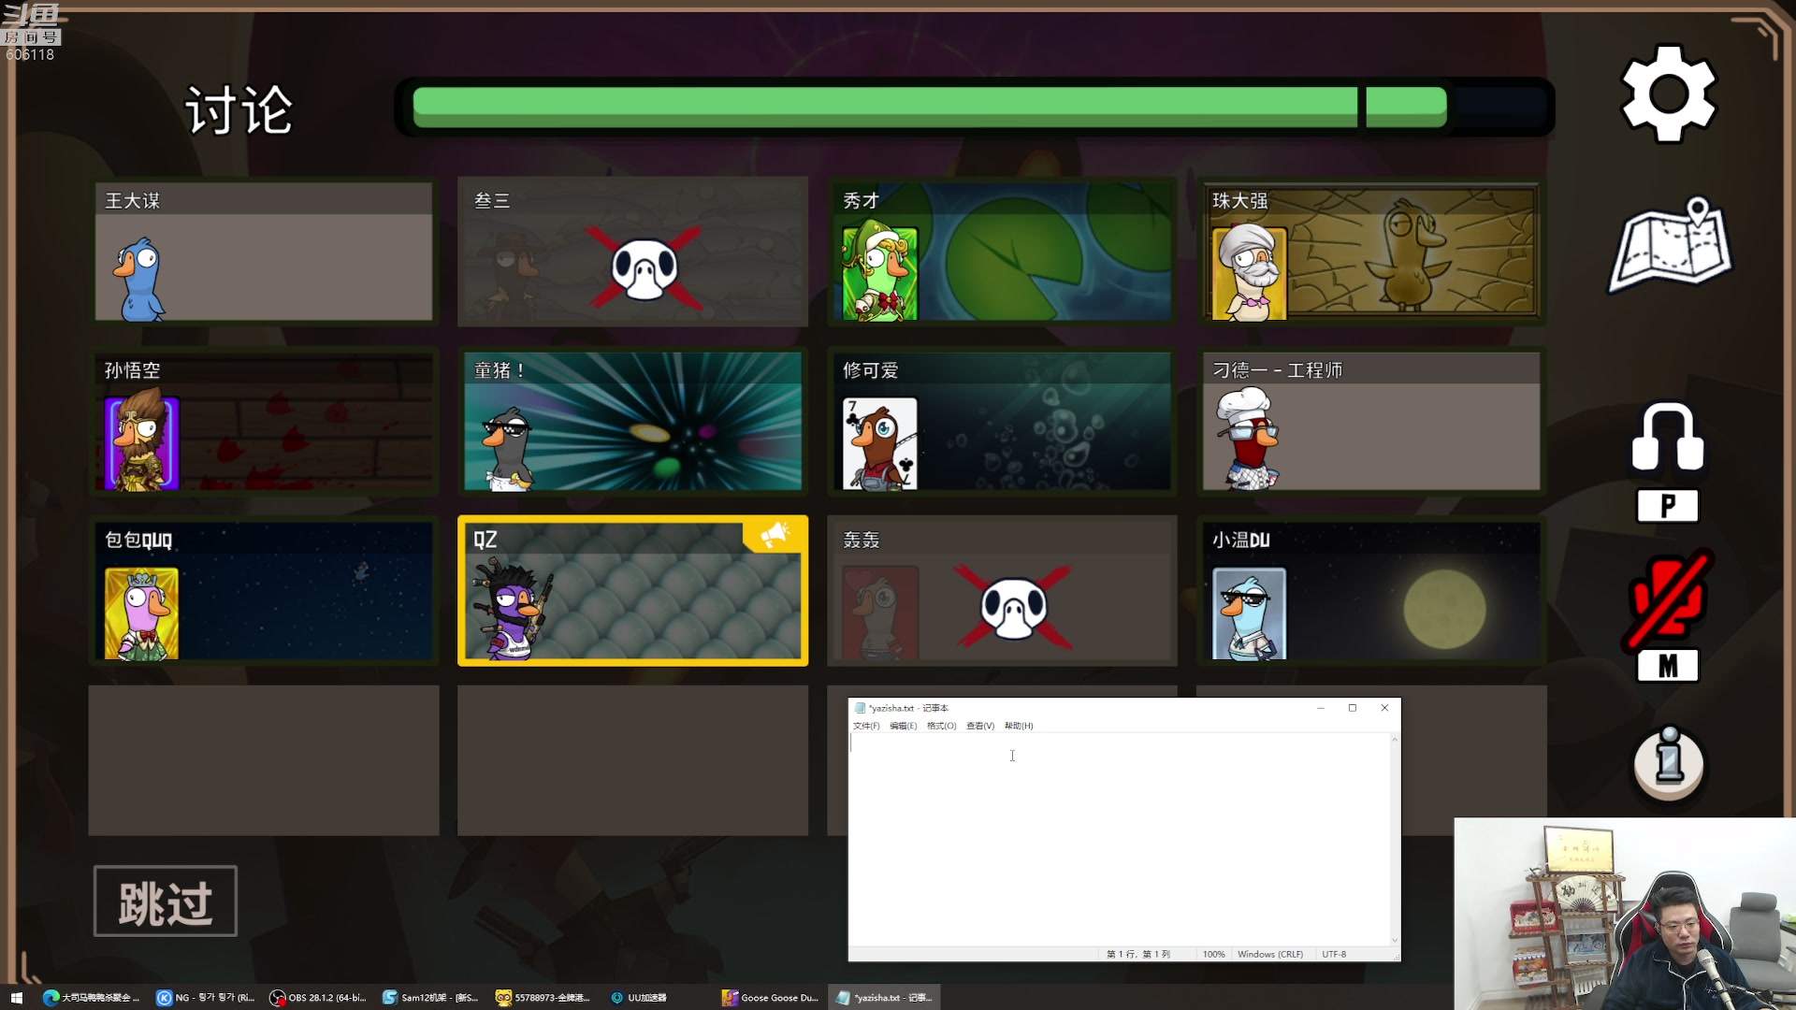Click the Notepad vertical scrollbar
Viewport: 1796px width, 1010px height.
click(1395, 840)
